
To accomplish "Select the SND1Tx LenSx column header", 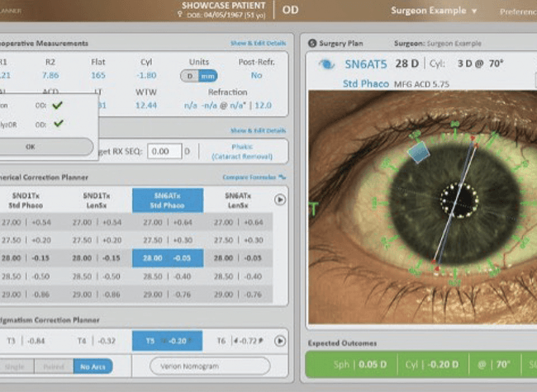I will pyautogui.click(x=97, y=200).
